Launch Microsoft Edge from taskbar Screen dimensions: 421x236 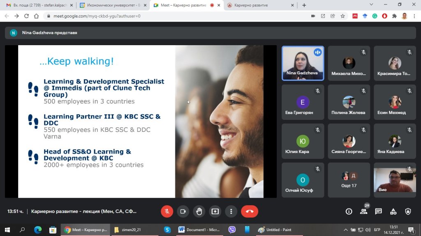(x=38, y=230)
